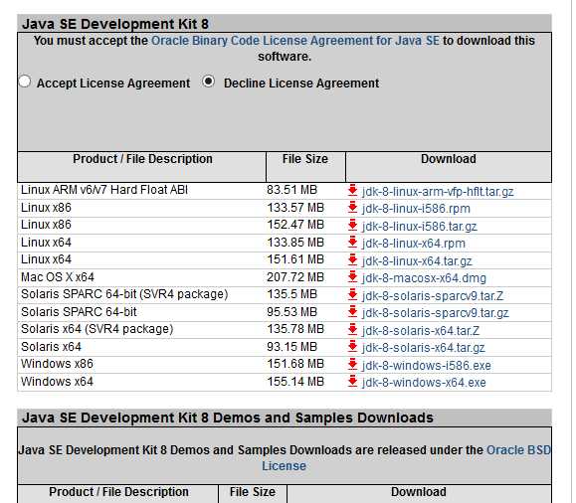This screenshot has width=576, height=503.
Task: Download jdk-8-linux-i586.tar.gz
Action: [x=419, y=227]
